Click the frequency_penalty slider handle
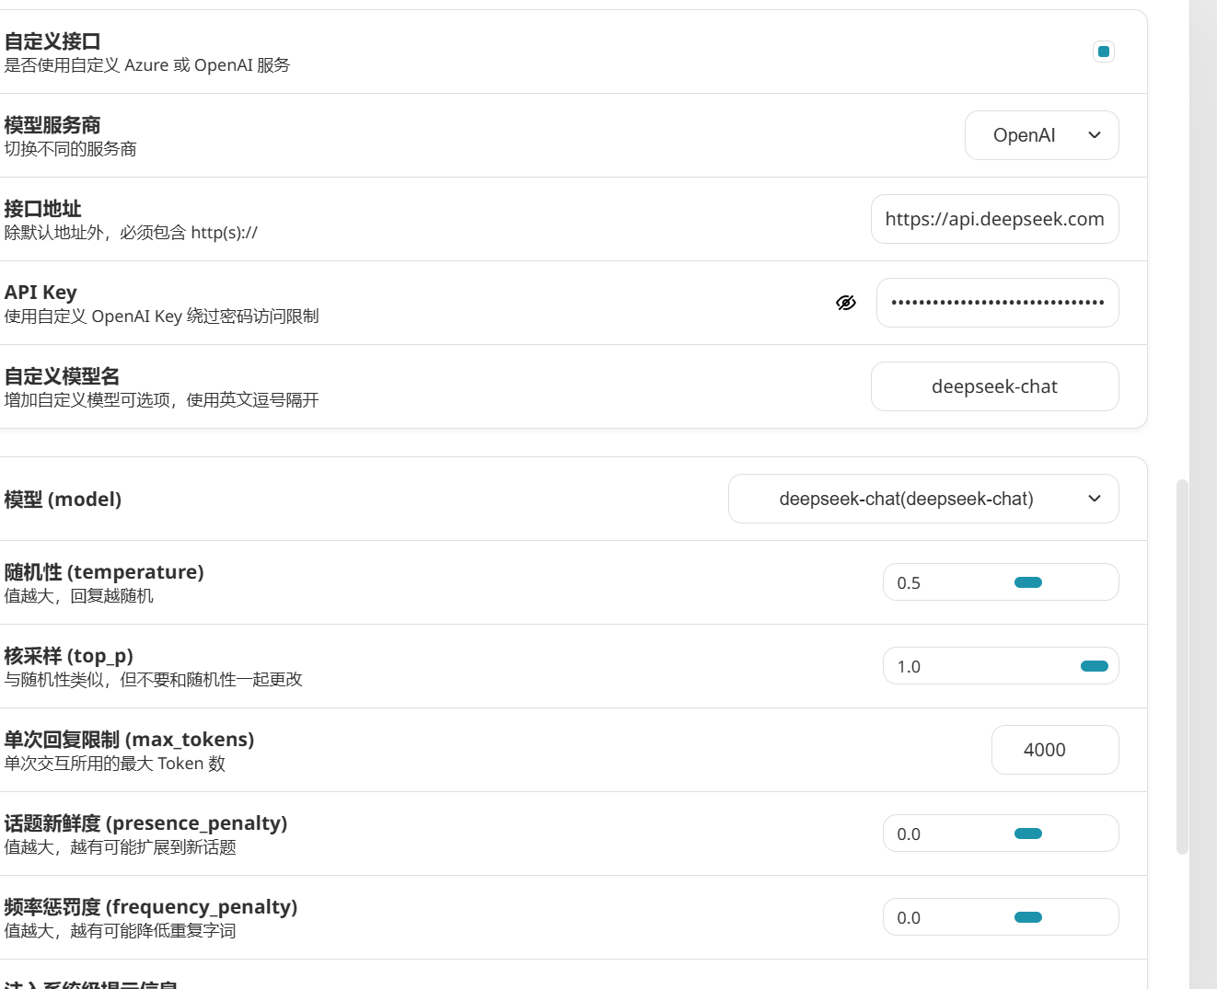Screen dimensions: 1217x989 tap(1028, 917)
